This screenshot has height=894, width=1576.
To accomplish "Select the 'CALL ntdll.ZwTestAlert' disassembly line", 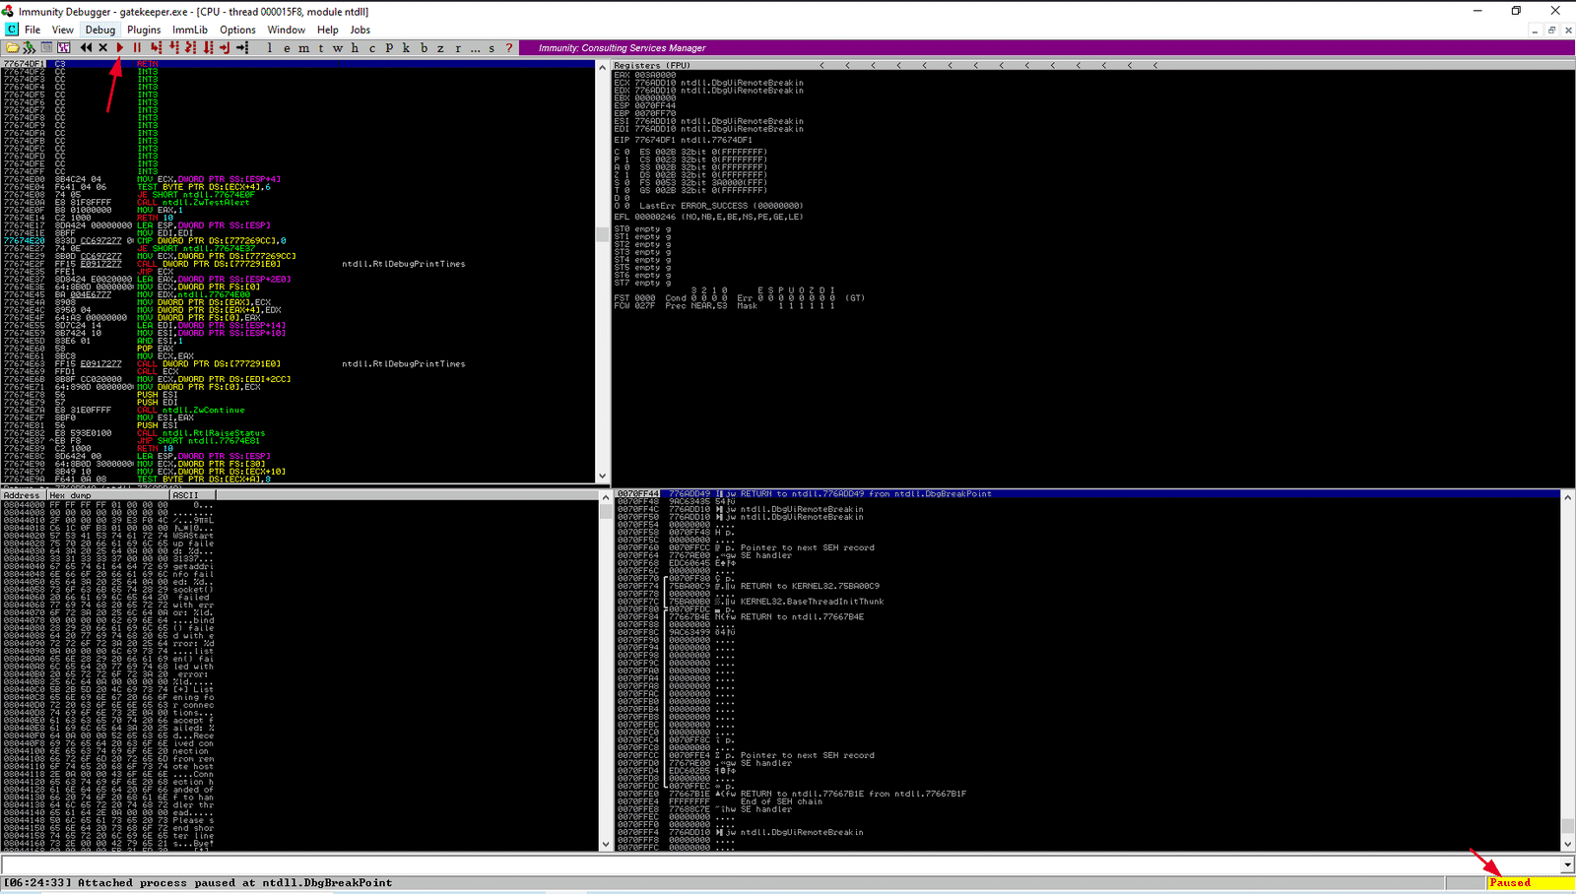I will pos(299,202).
